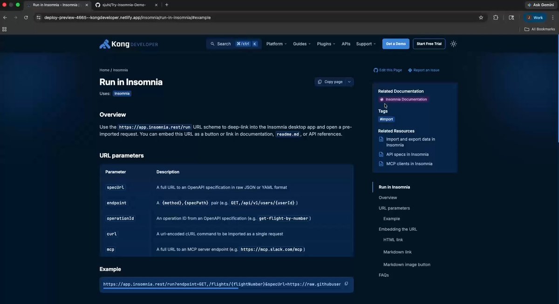The image size is (559, 304).
Task: Click the https://mcp.slack.com/mcp code text
Action: [x=272, y=250]
